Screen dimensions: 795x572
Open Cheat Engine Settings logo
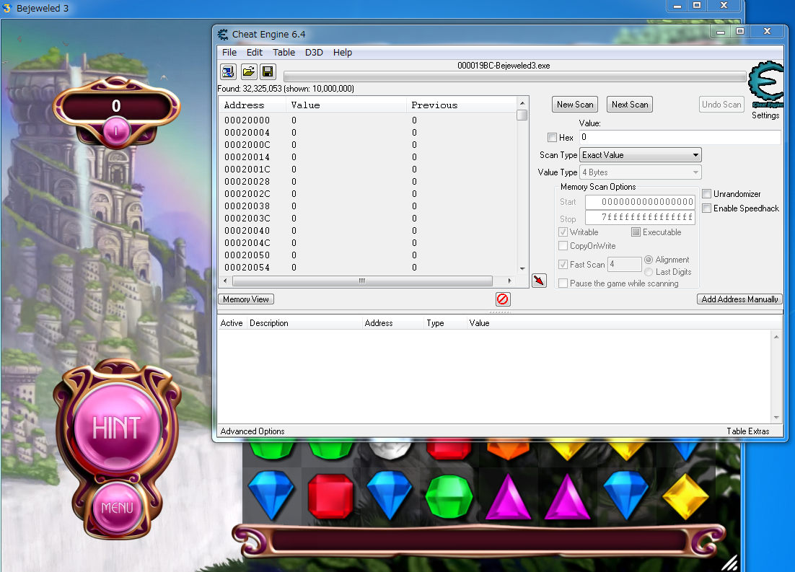tap(766, 84)
